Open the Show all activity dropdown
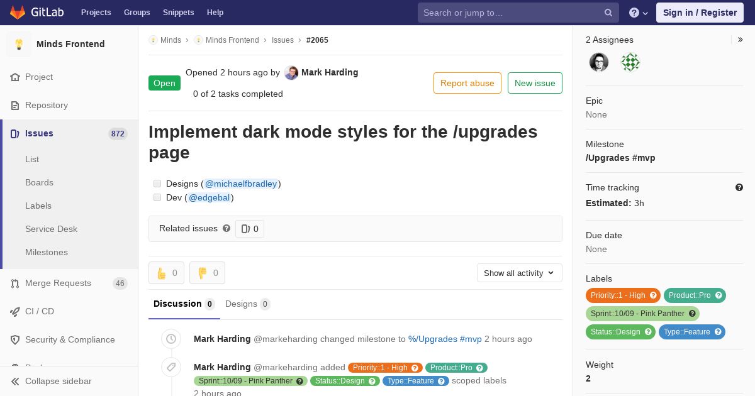The width and height of the screenshot is (755, 396). click(x=519, y=273)
